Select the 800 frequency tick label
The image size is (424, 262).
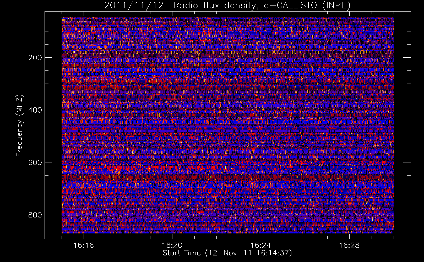pyautogui.click(x=35, y=215)
